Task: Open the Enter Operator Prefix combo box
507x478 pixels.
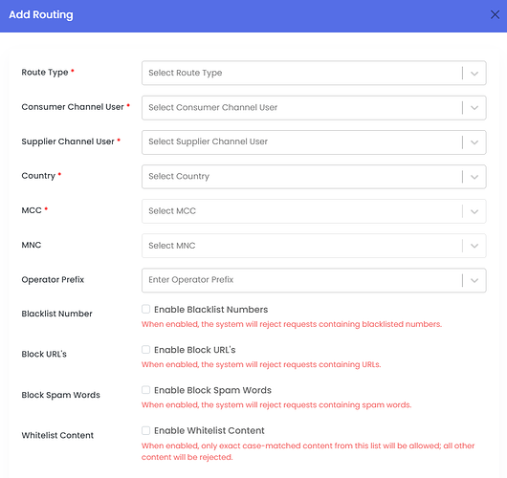Action: tap(314, 280)
